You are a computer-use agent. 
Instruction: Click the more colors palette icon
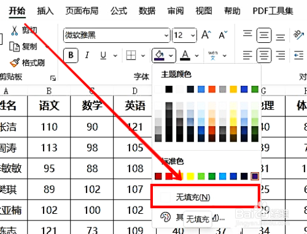pyautogui.click(x=165, y=217)
